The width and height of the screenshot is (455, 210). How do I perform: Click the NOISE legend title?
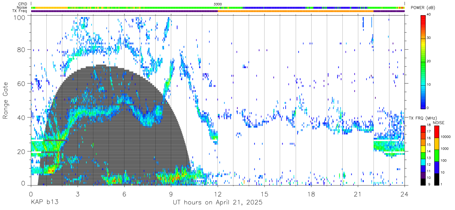click(439, 123)
